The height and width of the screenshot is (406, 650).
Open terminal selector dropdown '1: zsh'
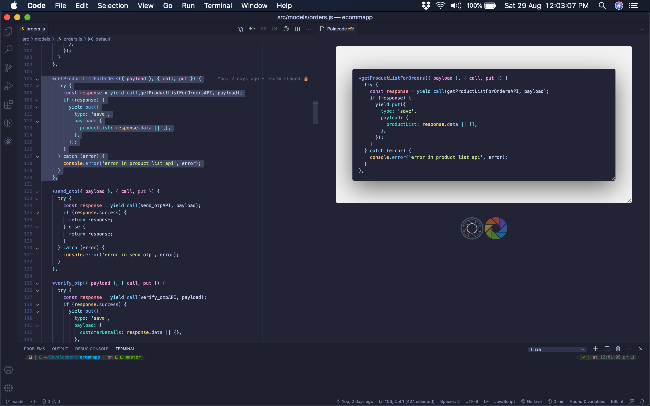[557, 349]
